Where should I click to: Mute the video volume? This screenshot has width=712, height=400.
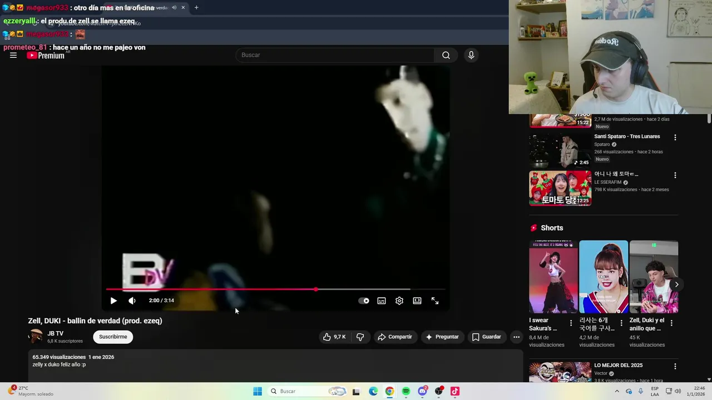pyautogui.click(x=132, y=301)
